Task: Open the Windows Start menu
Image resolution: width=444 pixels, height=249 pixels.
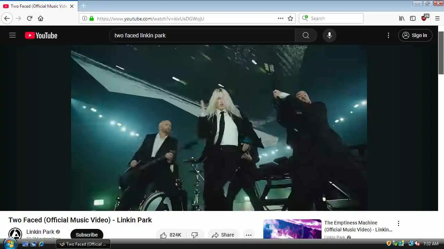Action: (10, 243)
